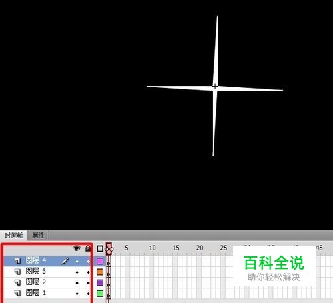Toggle the lock dot of 图层 1
The height and width of the screenshot is (303, 333).
[x=89, y=294]
